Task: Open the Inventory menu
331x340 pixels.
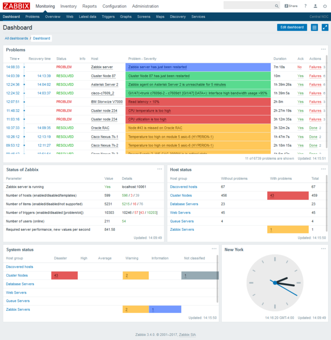Action: [x=69, y=6]
